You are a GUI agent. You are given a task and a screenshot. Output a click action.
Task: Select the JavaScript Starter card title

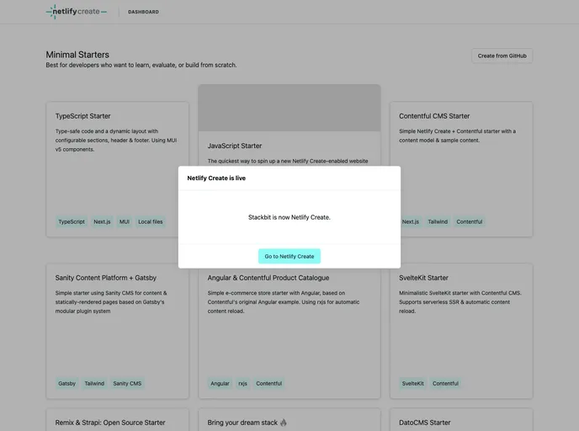point(235,146)
